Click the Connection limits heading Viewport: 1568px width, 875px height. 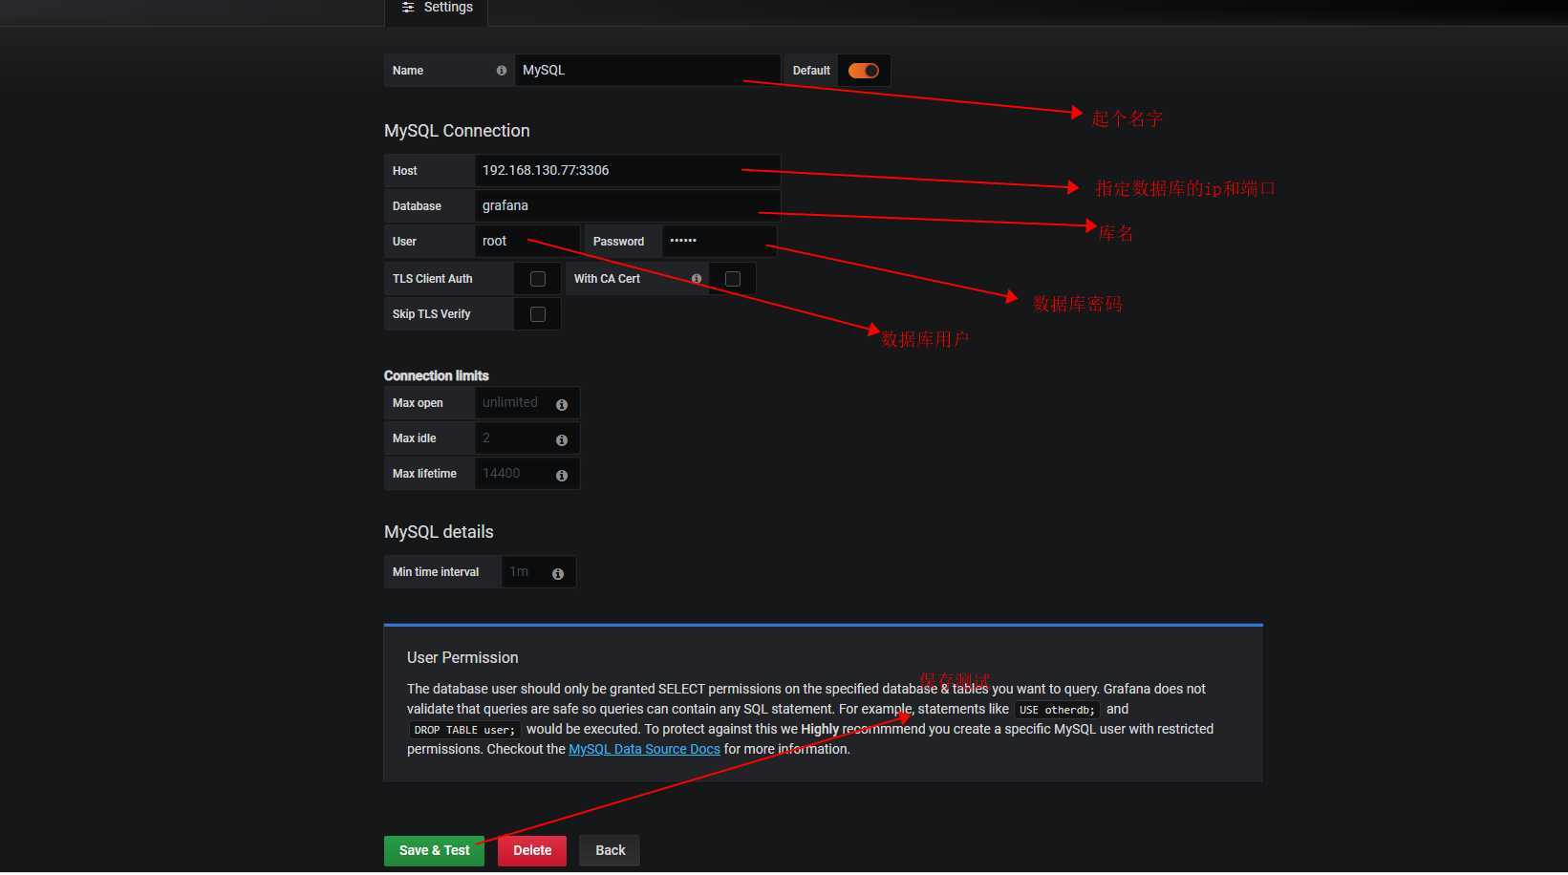point(437,376)
